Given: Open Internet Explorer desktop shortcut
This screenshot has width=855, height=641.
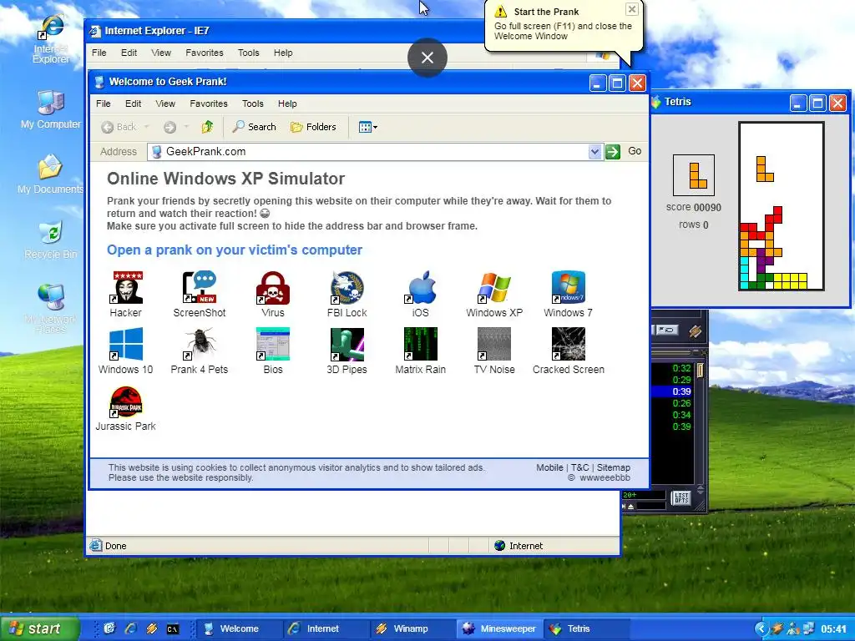Looking at the screenshot, I should pos(51,39).
